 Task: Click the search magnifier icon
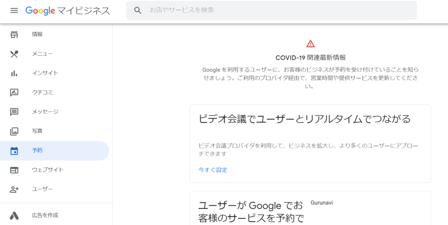pos(138,11)
